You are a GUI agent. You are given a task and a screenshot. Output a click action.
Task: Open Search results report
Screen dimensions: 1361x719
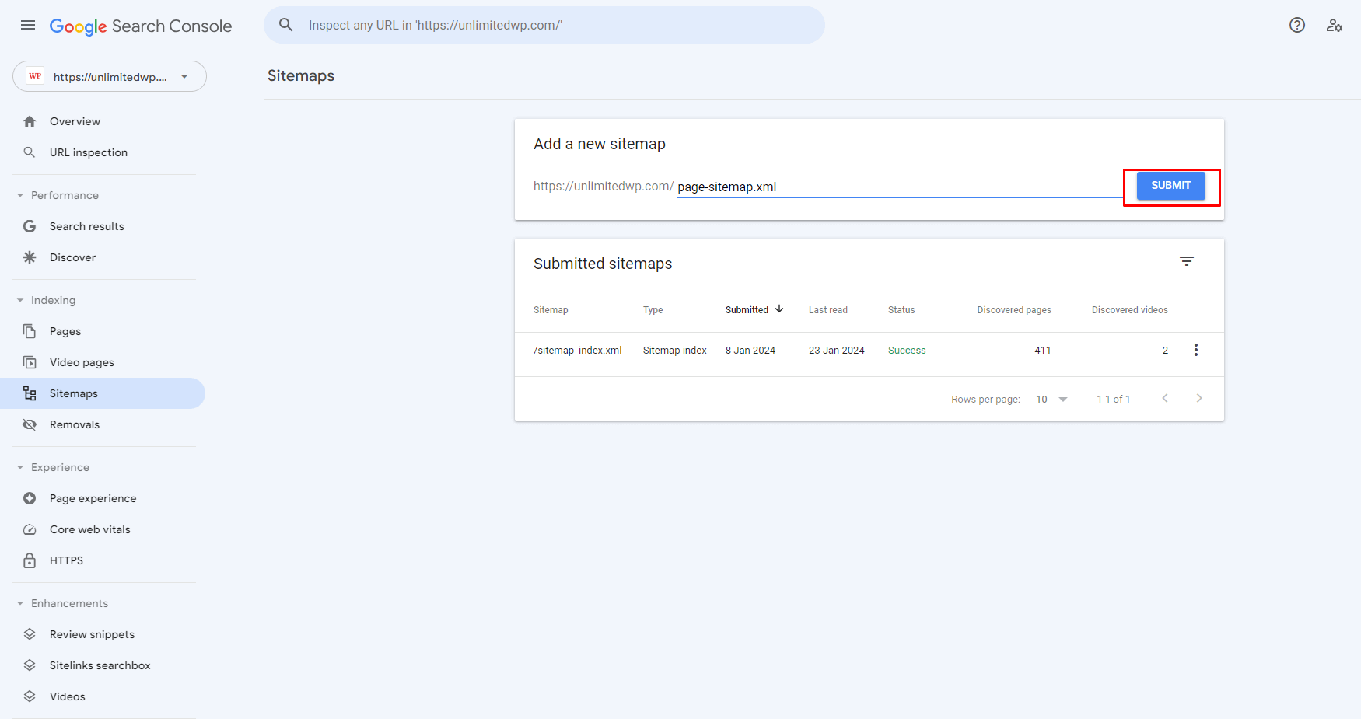tap(103, 226)
